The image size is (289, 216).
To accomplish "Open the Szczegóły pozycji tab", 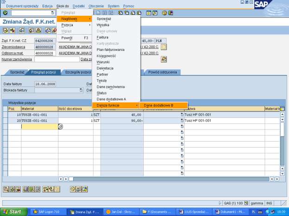I will [78, 72].
